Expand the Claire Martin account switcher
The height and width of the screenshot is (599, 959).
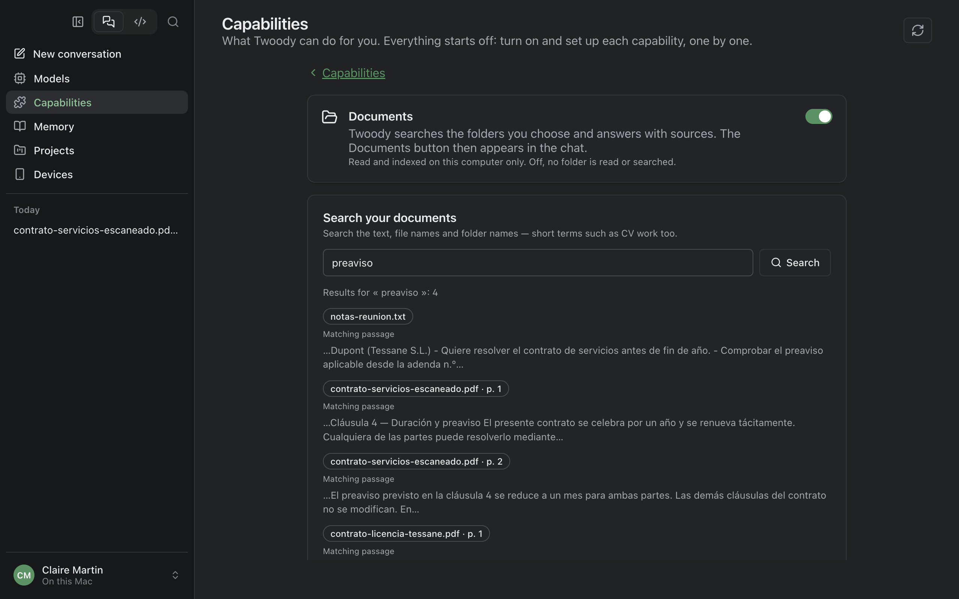coord(175,575)
